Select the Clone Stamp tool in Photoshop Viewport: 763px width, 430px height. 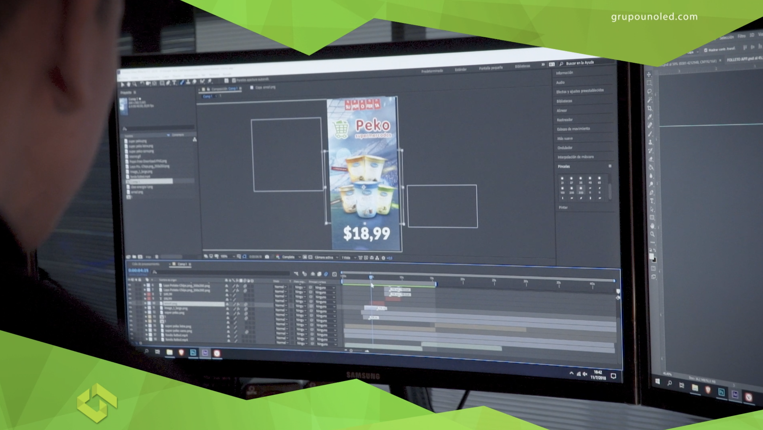click(x=650, y=142)
